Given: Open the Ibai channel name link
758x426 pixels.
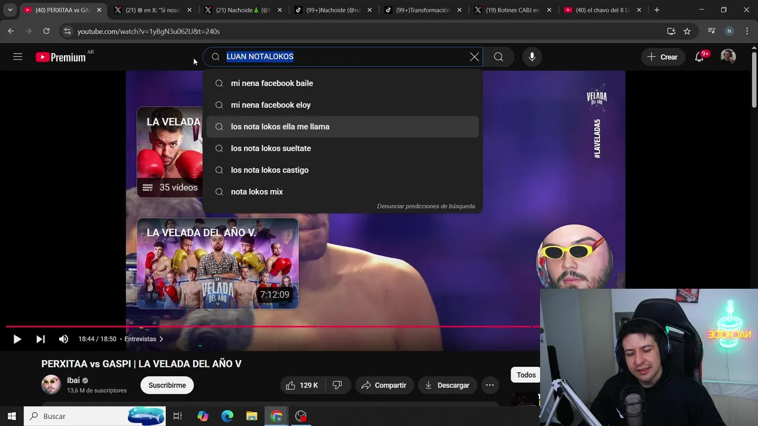Looking at the screenshot, I should pos(73,380).
